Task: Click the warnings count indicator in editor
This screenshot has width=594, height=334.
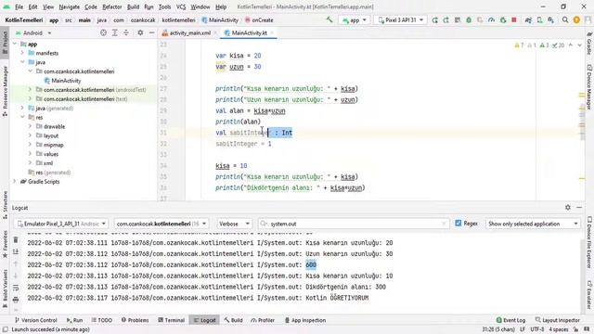Action: tap(519, 45)
